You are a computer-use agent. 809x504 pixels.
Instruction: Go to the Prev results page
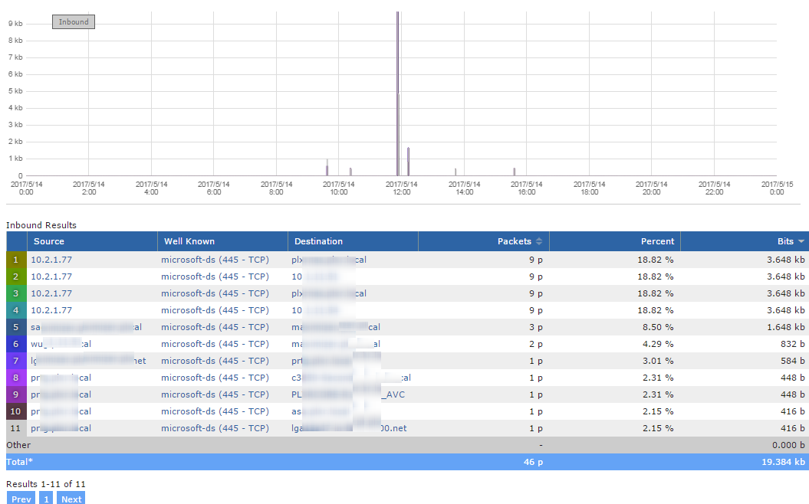(x=21, y=499)
